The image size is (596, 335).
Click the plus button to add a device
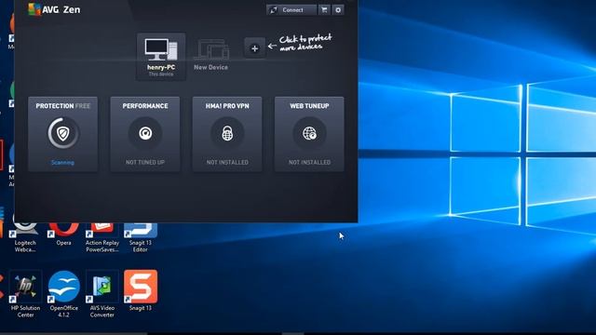coord(254,48)
